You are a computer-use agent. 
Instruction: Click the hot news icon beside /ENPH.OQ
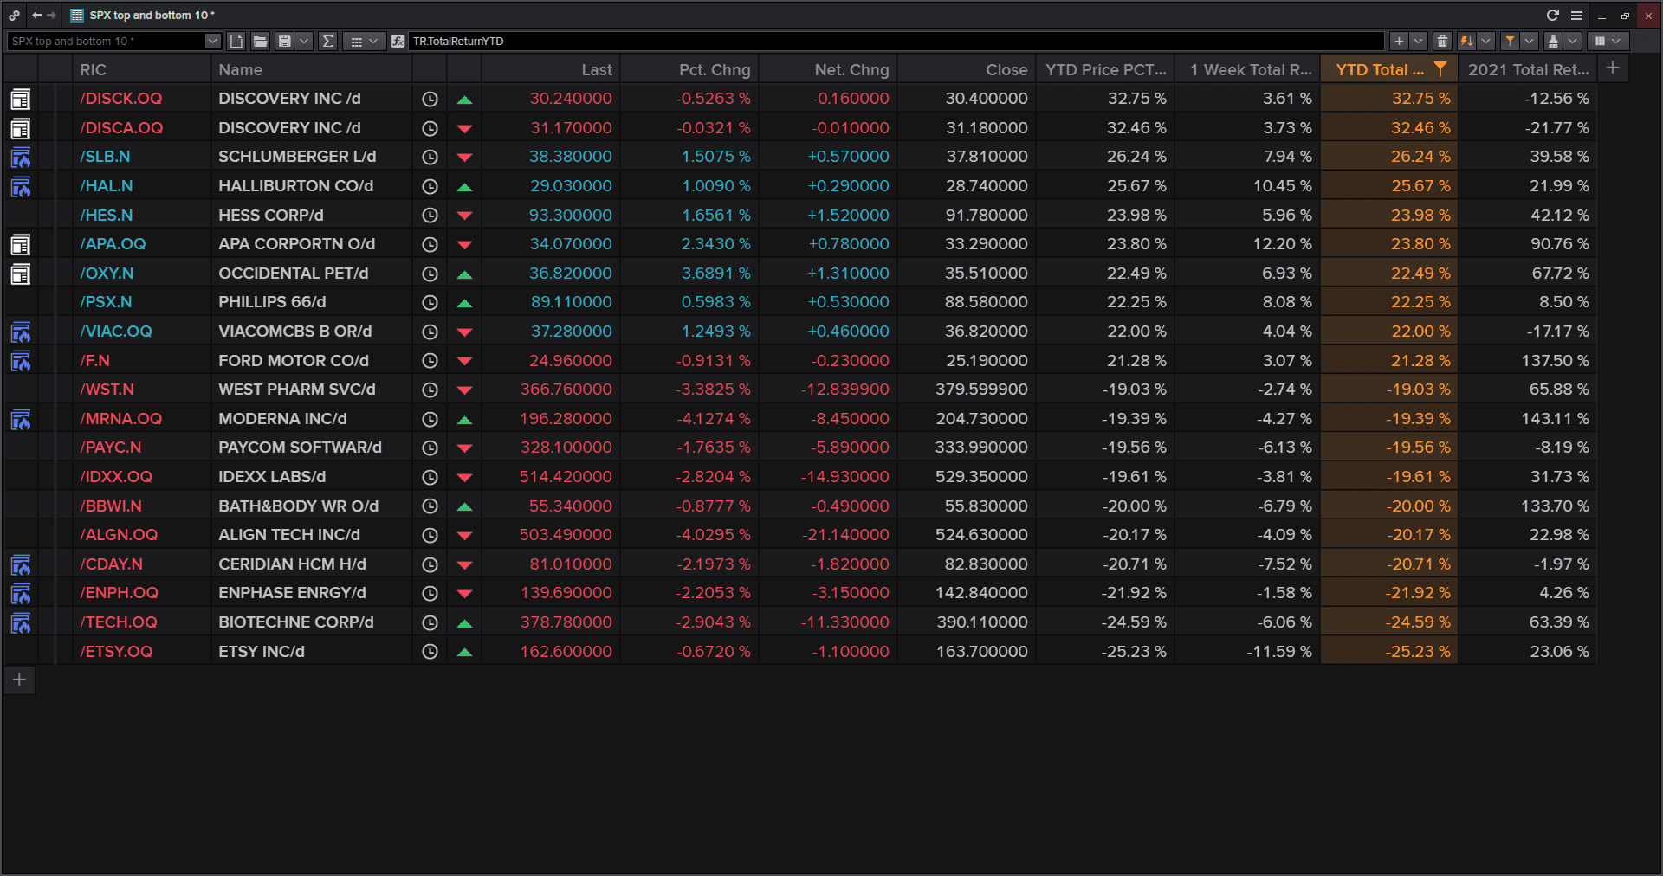(20, 593)
